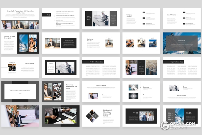Select the John Doe CEO profile slide
Image resolution: width=202 pixels, height=135 pixels.
click(141, 116)
